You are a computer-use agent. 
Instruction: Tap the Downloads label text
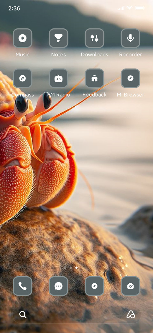tap(94, 54)
